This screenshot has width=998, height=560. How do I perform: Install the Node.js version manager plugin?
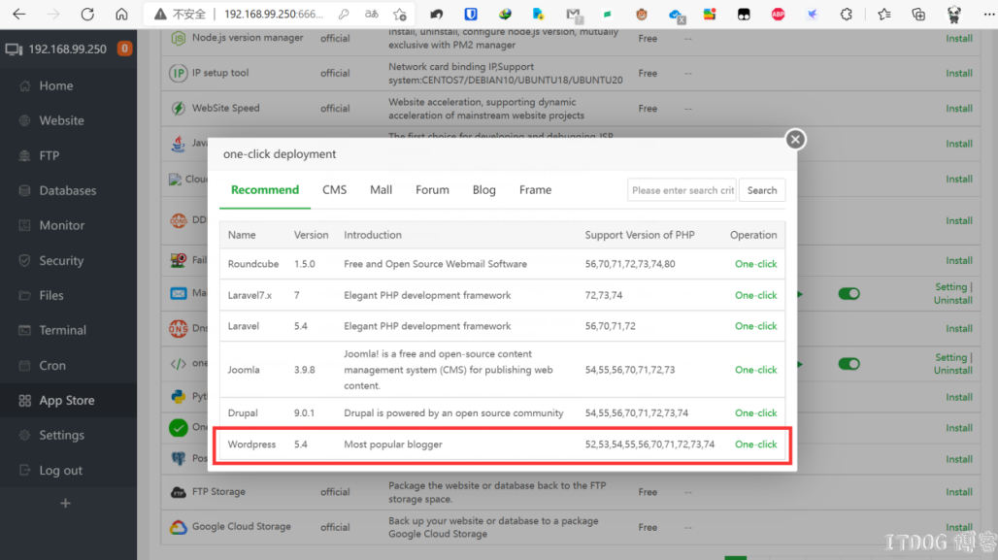[958, 38]
